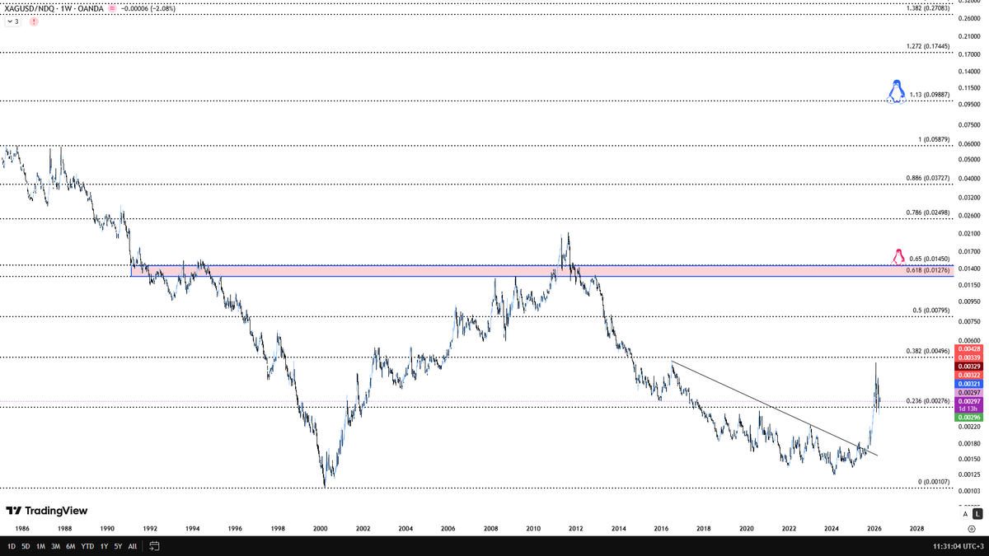Open the timezone clock 11:31:04 UTC+3
989x556 pixels.
click(959, 546)
